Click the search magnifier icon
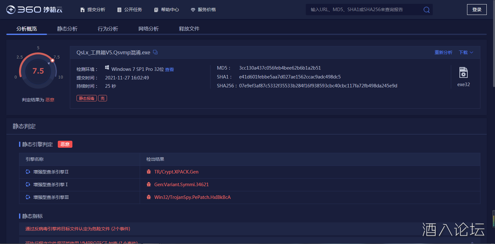This screenshot has width=495, height=244. point(426,10)
